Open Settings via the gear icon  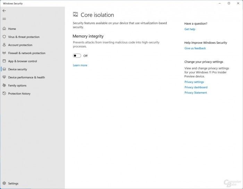click(4, 183)
